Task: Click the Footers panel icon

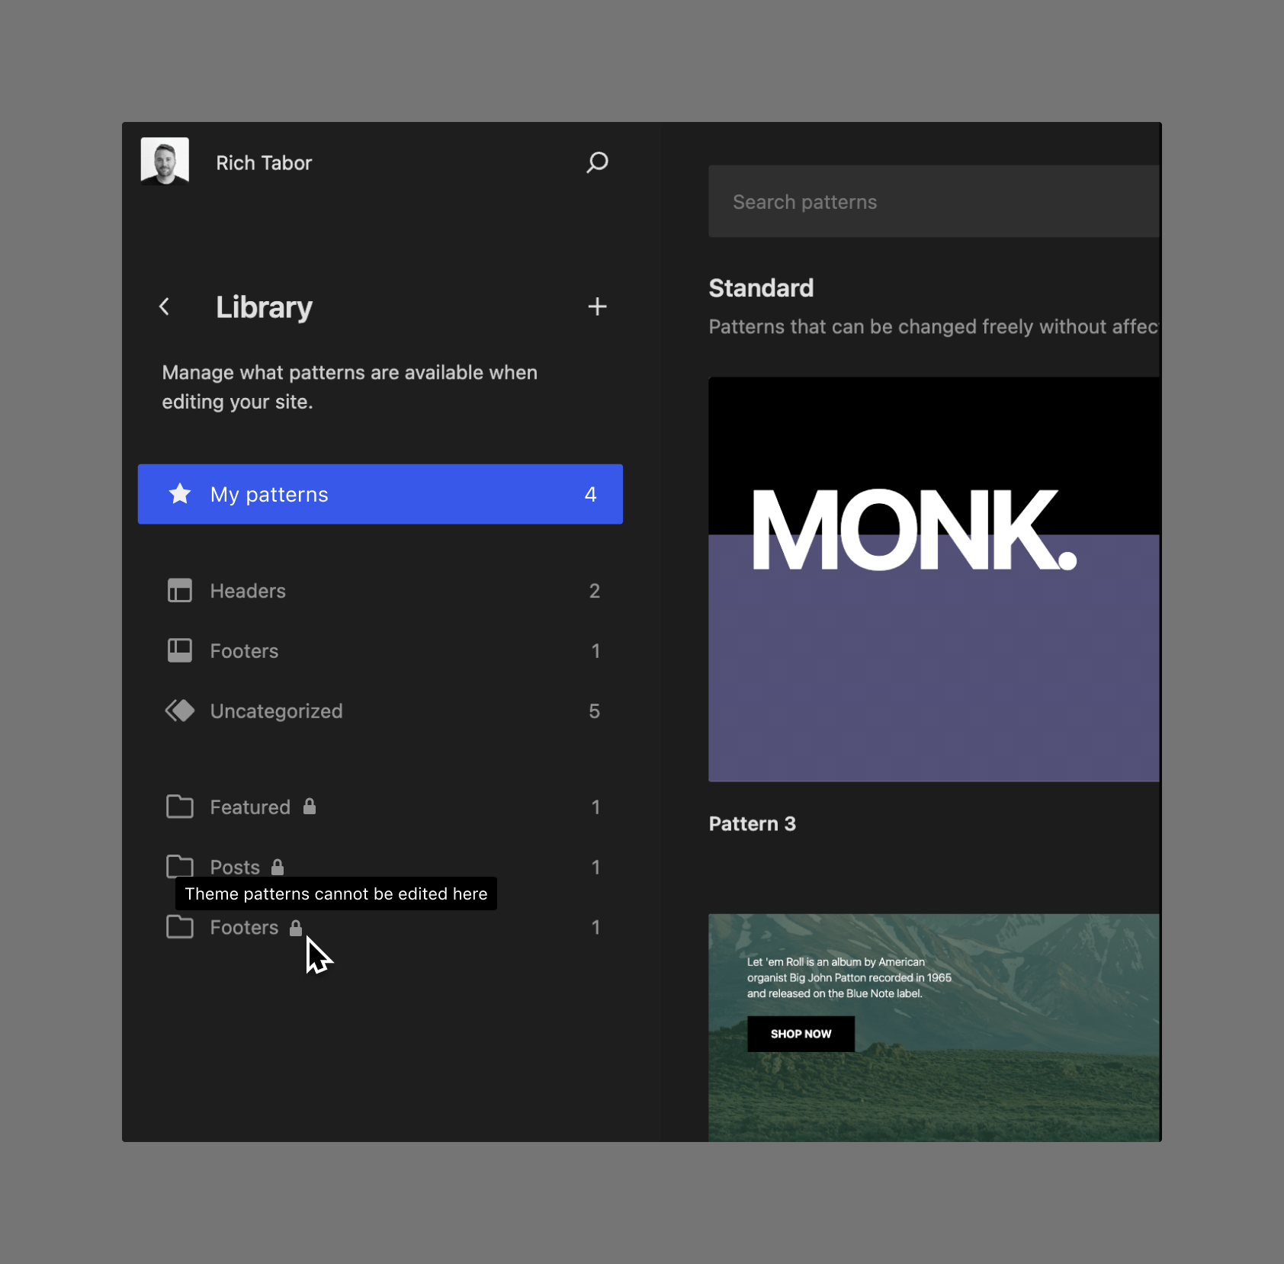Action: (180, 650)
